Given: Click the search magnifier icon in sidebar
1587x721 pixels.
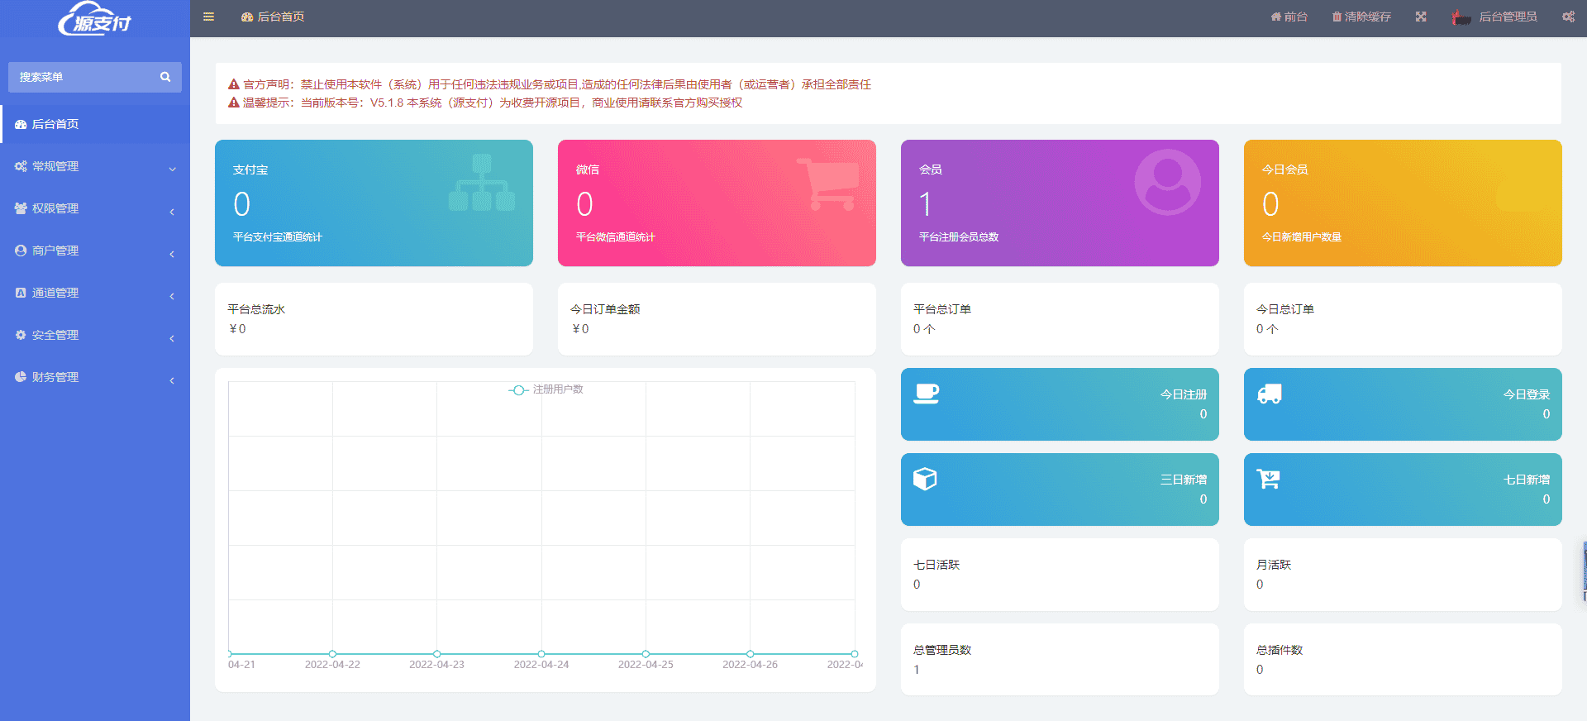Looking at the screenshot, I should (165, 77).
